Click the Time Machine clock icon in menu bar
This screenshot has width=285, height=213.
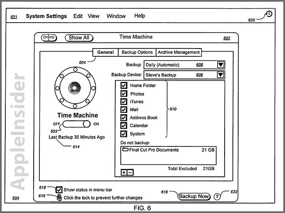click(x=269, y=14)
